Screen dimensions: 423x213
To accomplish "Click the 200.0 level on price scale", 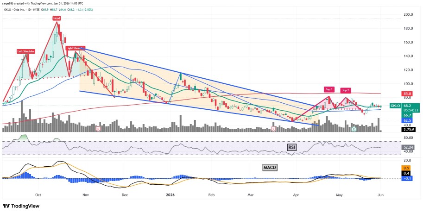I will [409, 14].
